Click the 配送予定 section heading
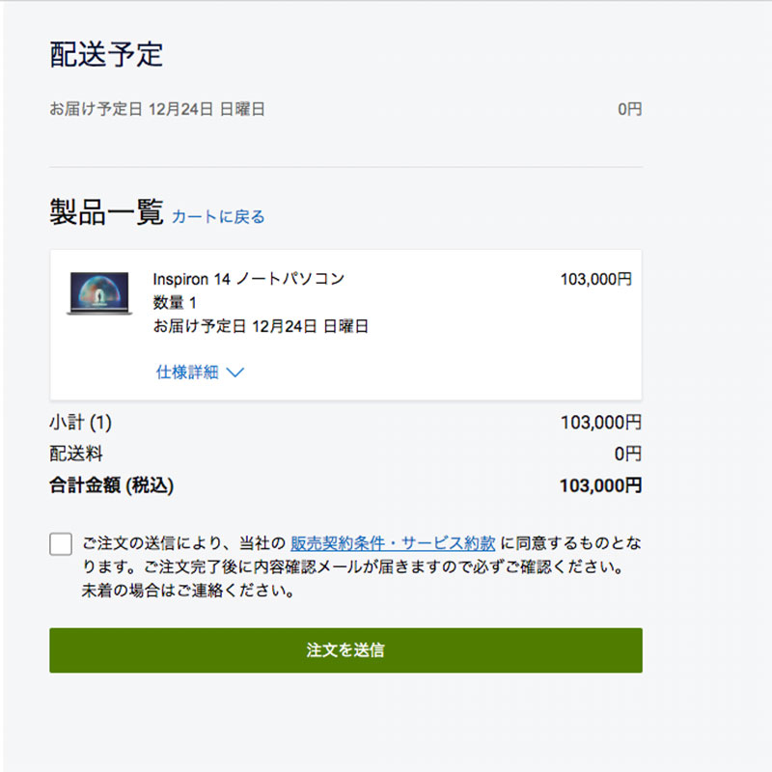Image resolution: width=772 pixels, height=772 pixels. click(x=106, y=55)
